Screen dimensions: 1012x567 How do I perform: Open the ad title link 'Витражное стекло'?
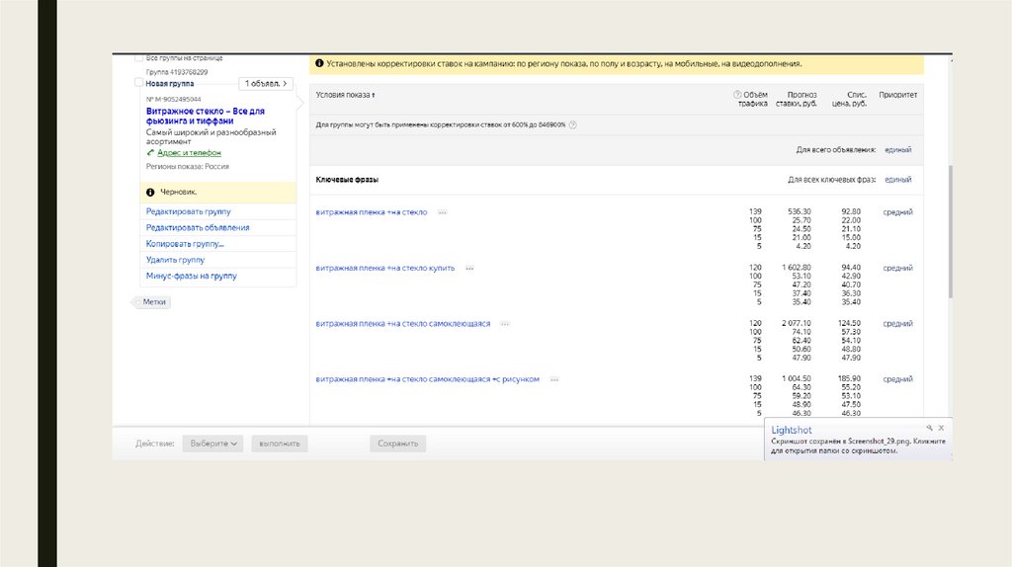click(x=206, y=116)
